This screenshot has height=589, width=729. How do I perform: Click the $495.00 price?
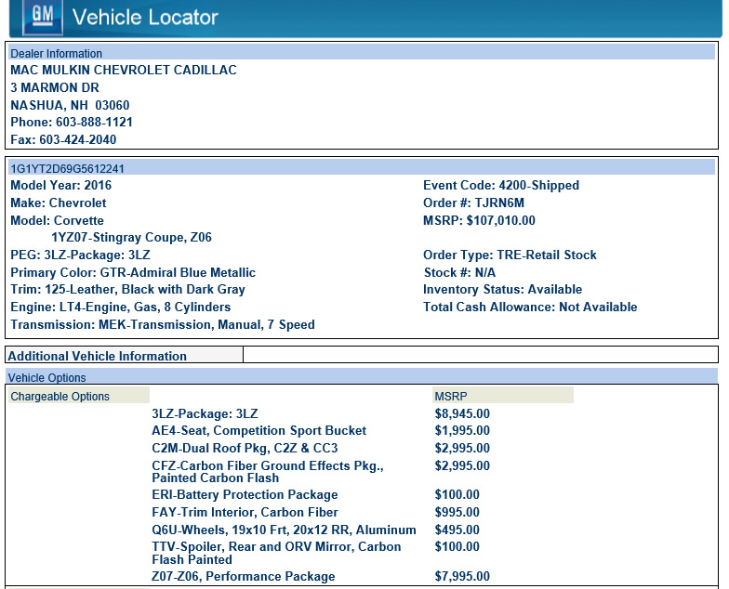click(x=457, y=530)
